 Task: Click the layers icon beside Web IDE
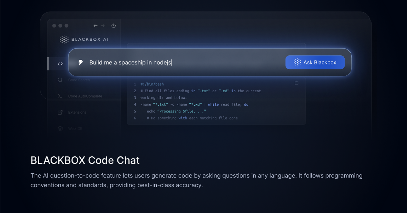pos(60,129)
